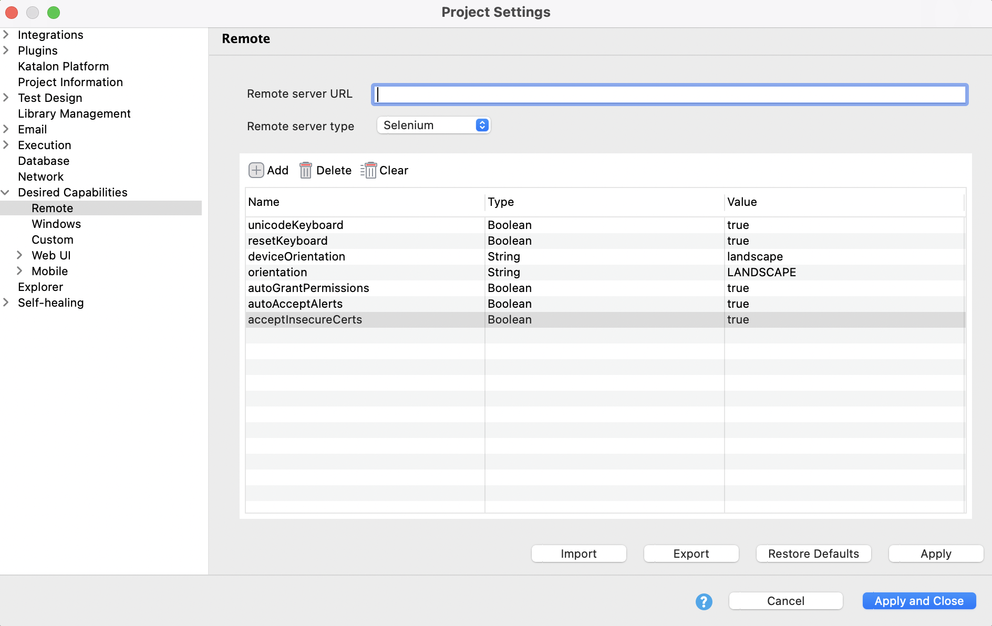Click the Apply button
This screenshot has width=992, height=626.
936,554
